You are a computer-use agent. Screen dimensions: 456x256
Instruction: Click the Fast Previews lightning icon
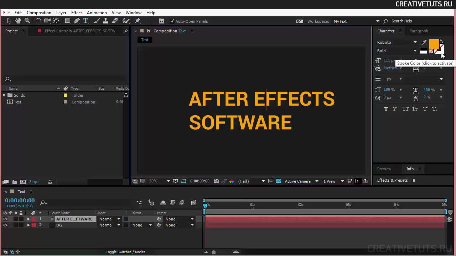point(358,181)
